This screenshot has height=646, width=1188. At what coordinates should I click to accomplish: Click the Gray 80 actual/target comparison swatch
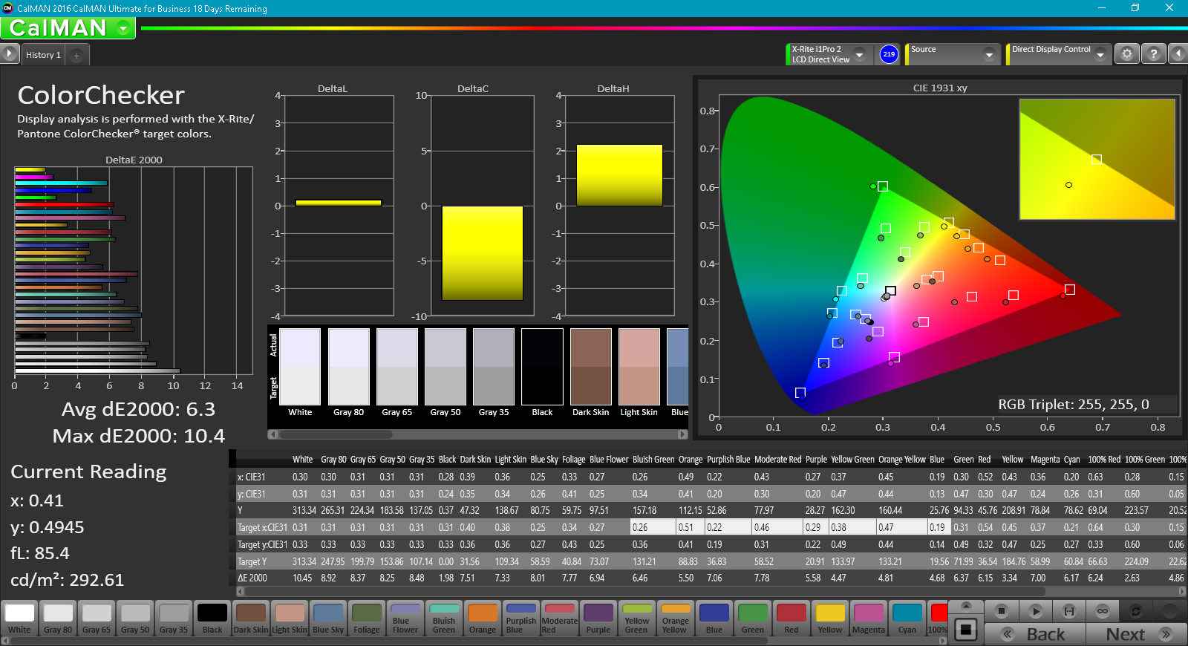point(349,367)
